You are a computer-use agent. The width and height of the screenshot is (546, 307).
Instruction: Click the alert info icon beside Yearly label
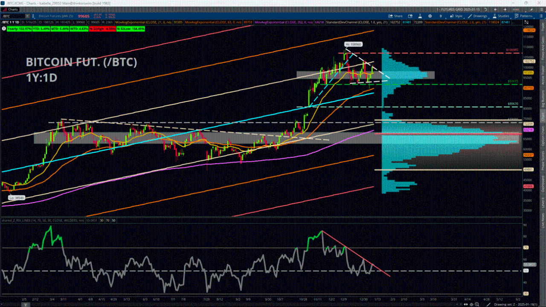pos(4,29)
